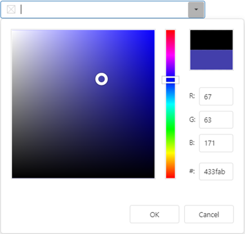Image resolution: width=245 pixels, height=234 pixels.
Task: Click the R value field showing 67
Action: (216, 96)
